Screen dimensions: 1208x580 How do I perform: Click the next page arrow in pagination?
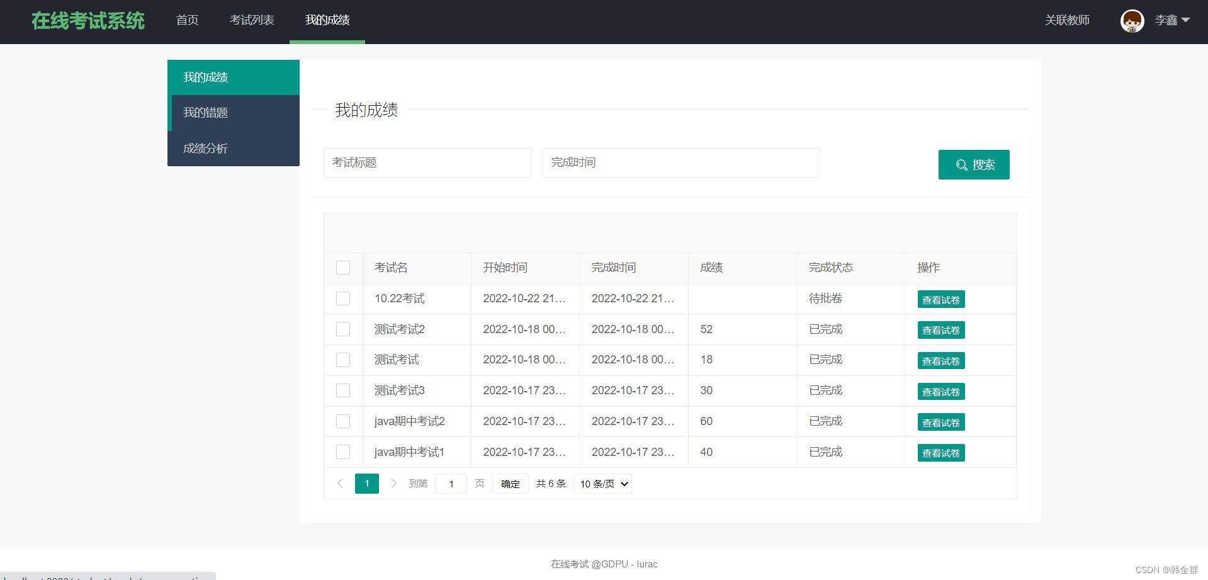click(393, 484)
